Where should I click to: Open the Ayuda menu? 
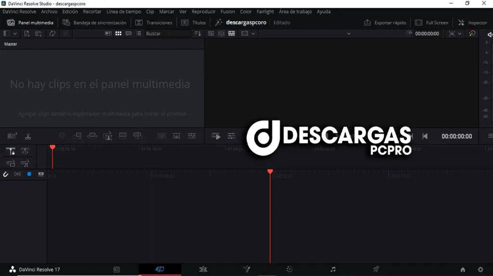click(324, 12)
